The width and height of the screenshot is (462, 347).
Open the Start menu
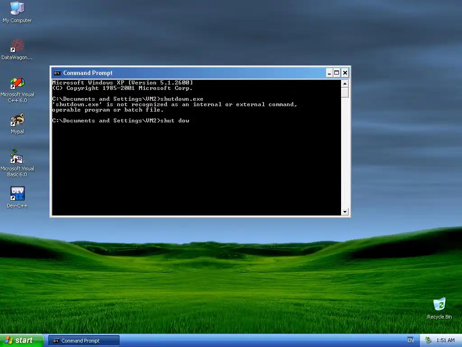[x=22, y=340]
